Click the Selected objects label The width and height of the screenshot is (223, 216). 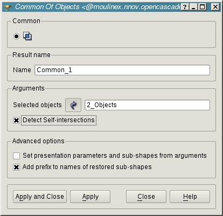pyautogui.click(x=37, y=105)
